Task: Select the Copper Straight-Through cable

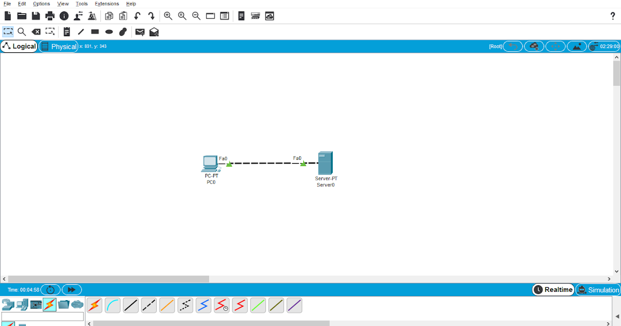Action: (x=130, y=305)
